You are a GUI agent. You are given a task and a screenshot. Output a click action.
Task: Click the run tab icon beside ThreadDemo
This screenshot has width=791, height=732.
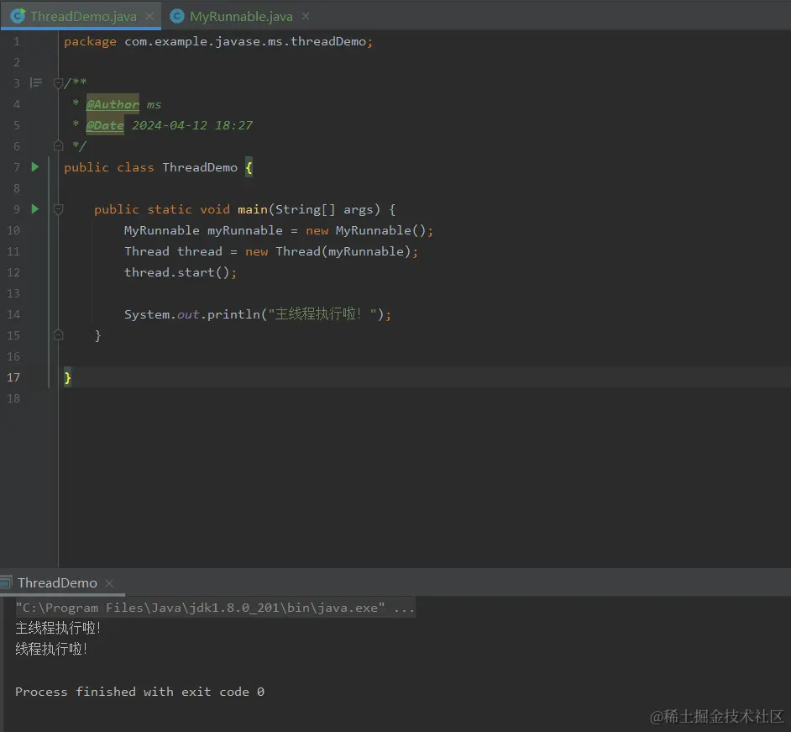[x=6, y=583]
